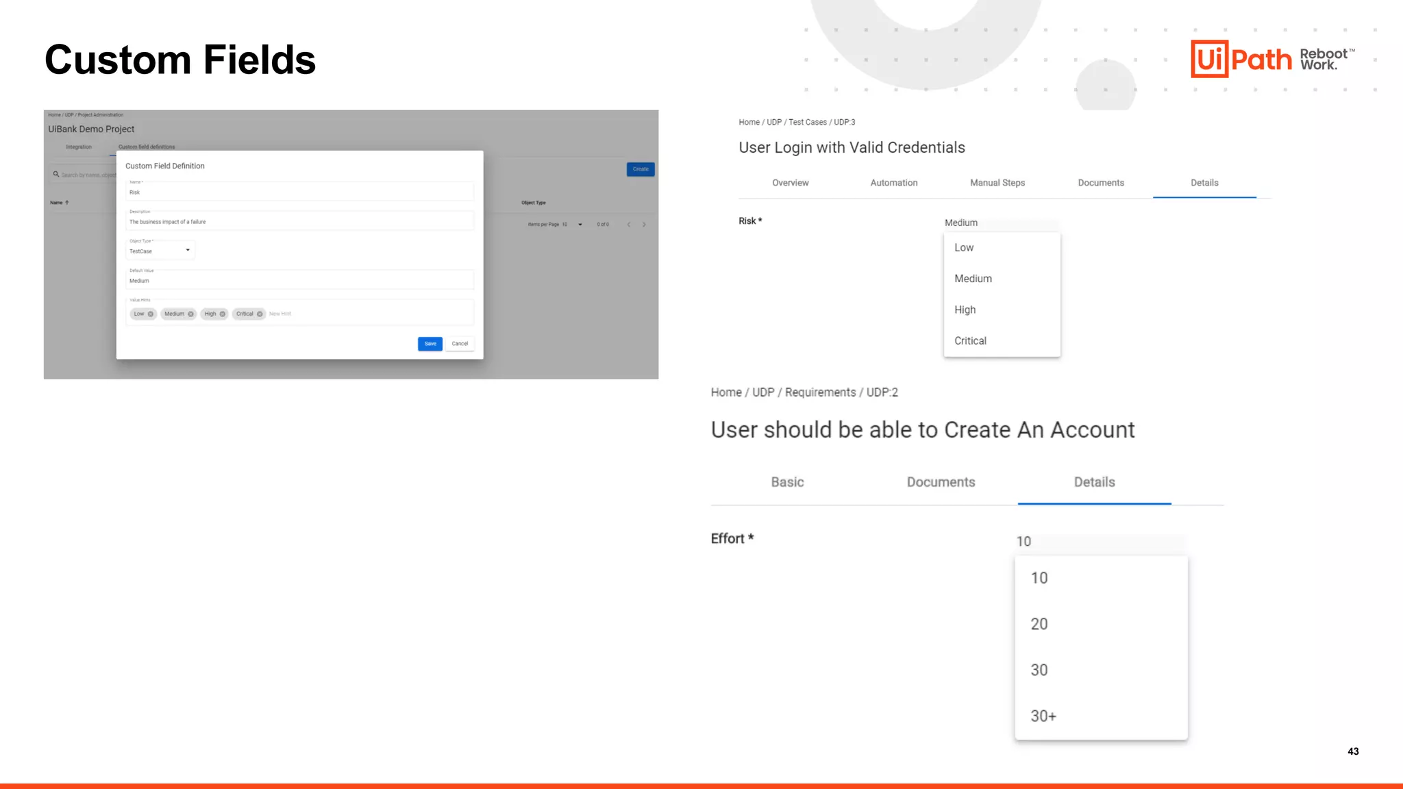
Task: Click the Create button
Action: pyautogui.click(x=641, y=169)
